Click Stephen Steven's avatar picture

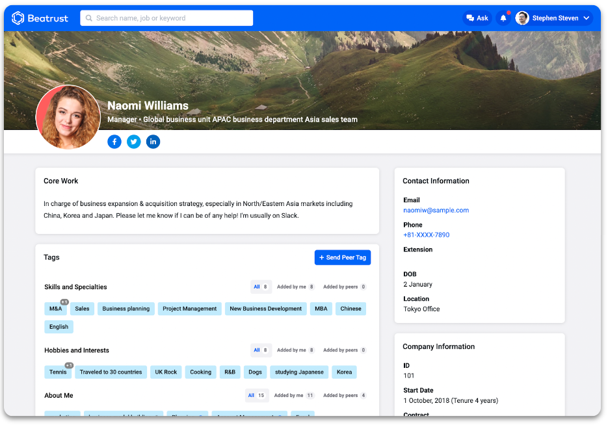522,18
